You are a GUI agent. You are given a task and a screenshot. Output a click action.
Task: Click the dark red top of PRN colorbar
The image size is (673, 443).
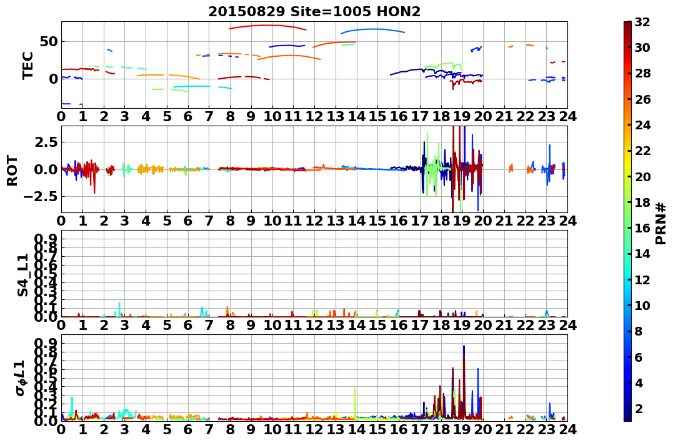[627, 26]
